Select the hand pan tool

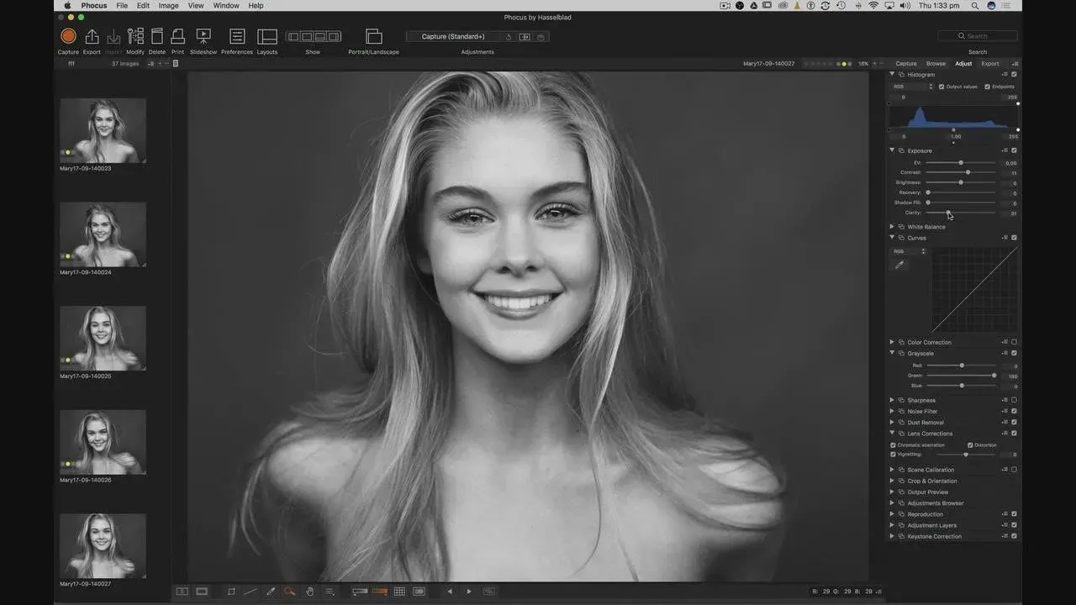309,592
